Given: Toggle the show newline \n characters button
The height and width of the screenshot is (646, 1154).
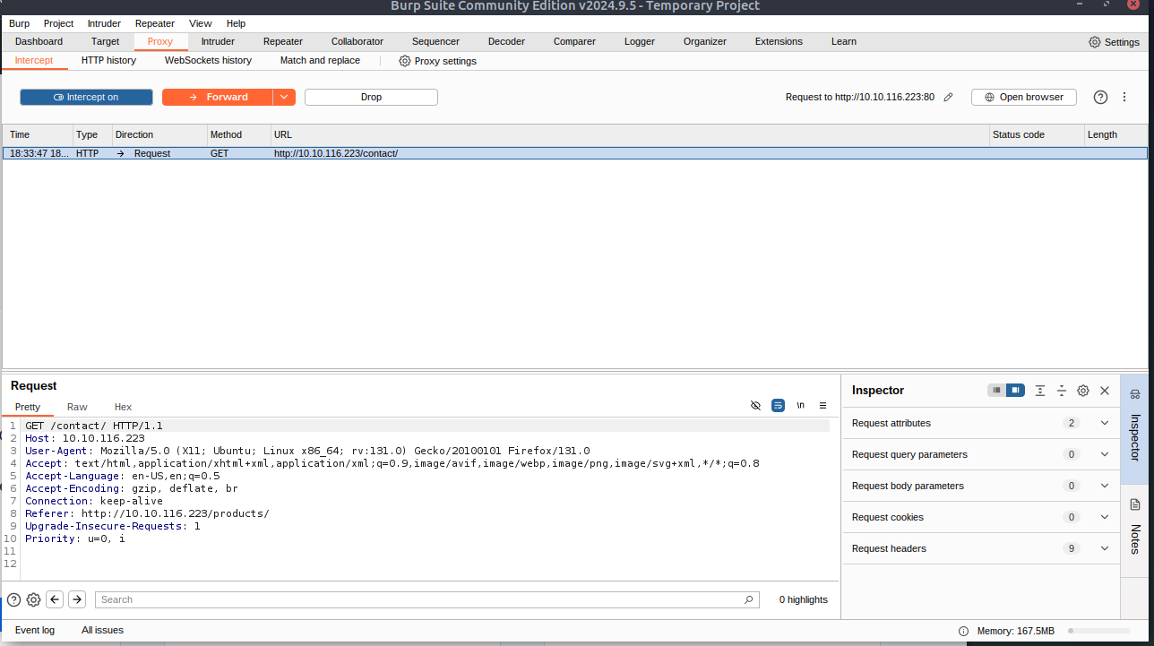Looking at the screenshot, I should click(x=800, y=405).
